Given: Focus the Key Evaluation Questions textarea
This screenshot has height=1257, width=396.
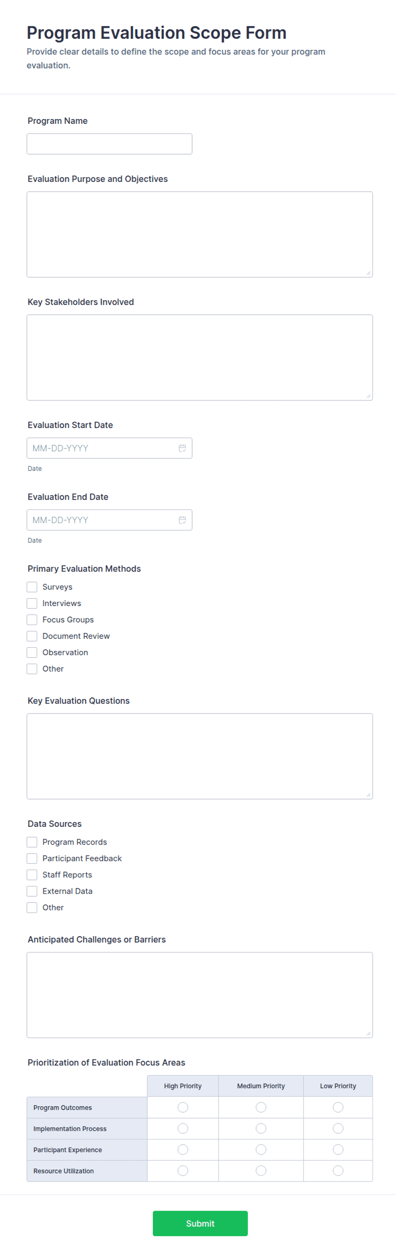Looking at the screenshot, I should pyautogui.click(x=199, y=756).
